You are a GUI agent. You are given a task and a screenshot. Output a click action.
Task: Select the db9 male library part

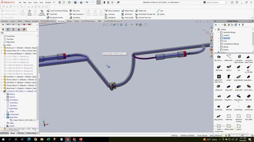point(219,68)
